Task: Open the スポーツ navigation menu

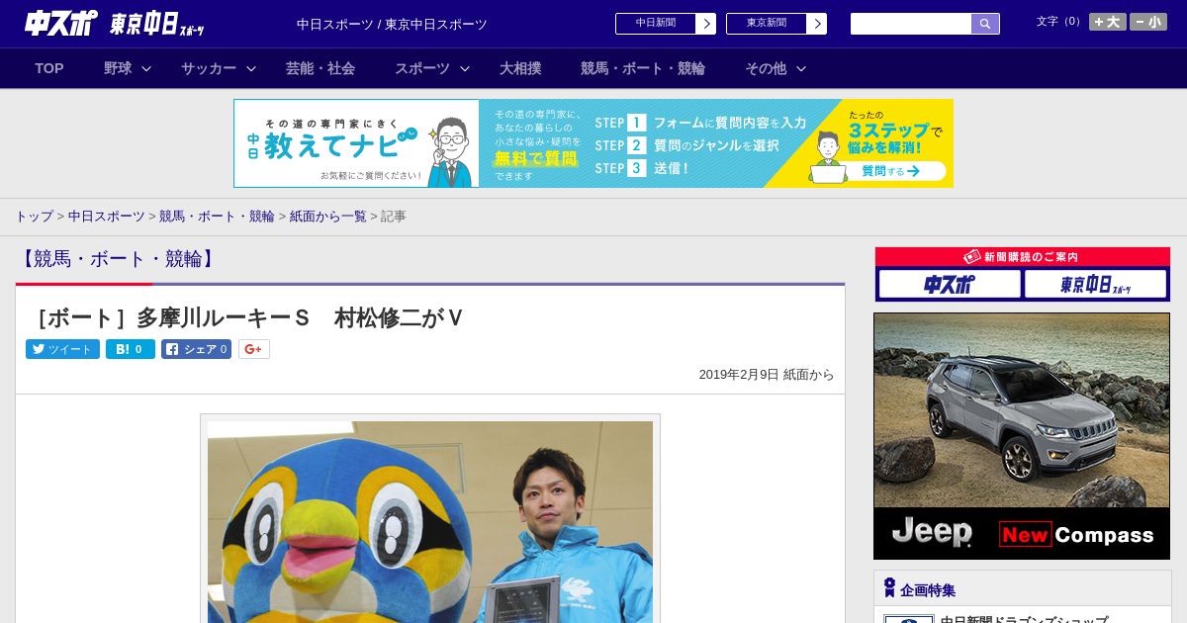Action: (x=422, y=68)
